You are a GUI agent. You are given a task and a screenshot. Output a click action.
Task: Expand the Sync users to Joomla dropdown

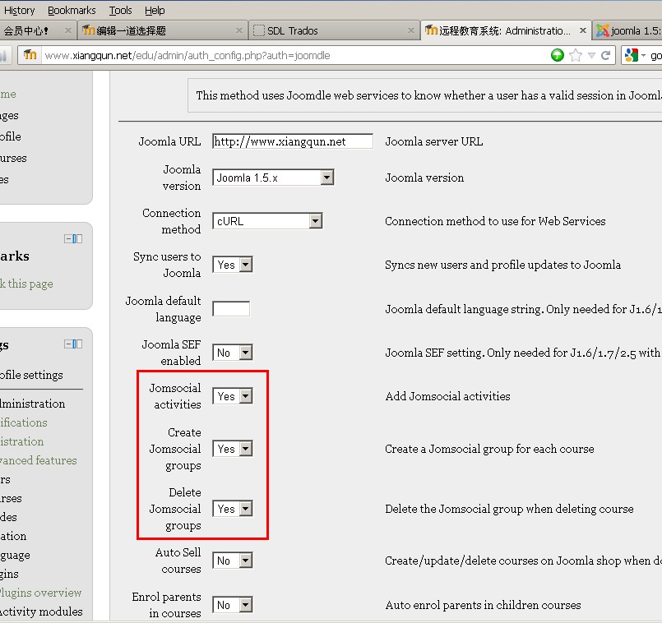245,265
